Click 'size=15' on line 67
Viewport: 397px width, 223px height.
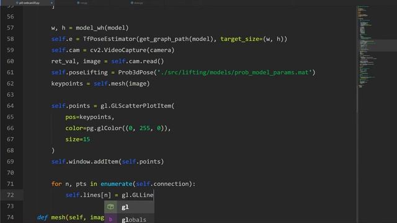point(78,139)
